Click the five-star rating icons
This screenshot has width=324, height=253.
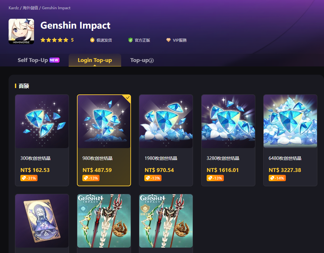(54, 40)
